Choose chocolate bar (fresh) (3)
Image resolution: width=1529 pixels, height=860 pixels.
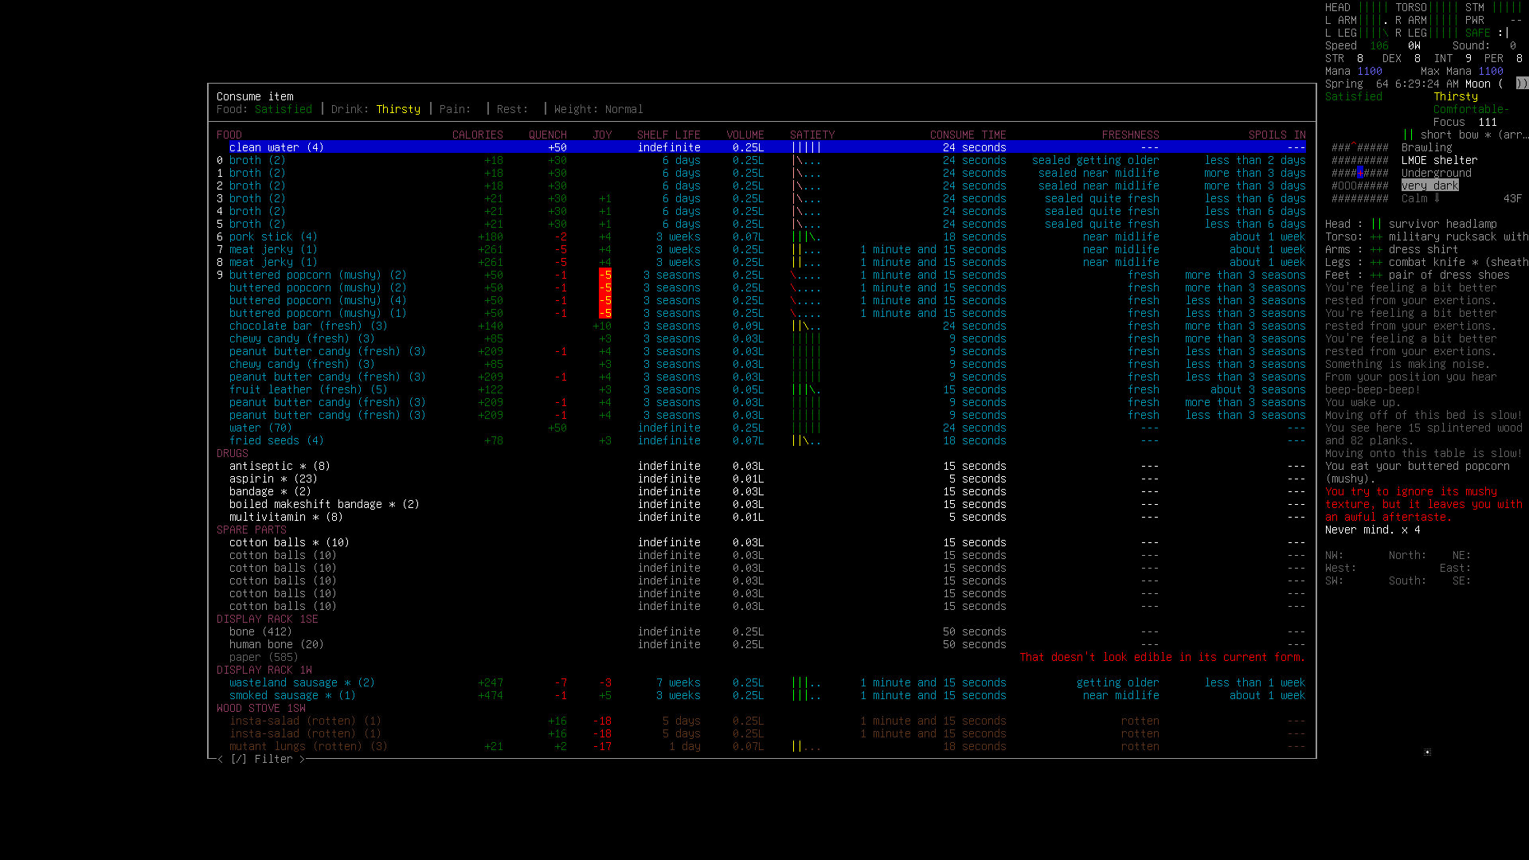click(x=307, y=326)
